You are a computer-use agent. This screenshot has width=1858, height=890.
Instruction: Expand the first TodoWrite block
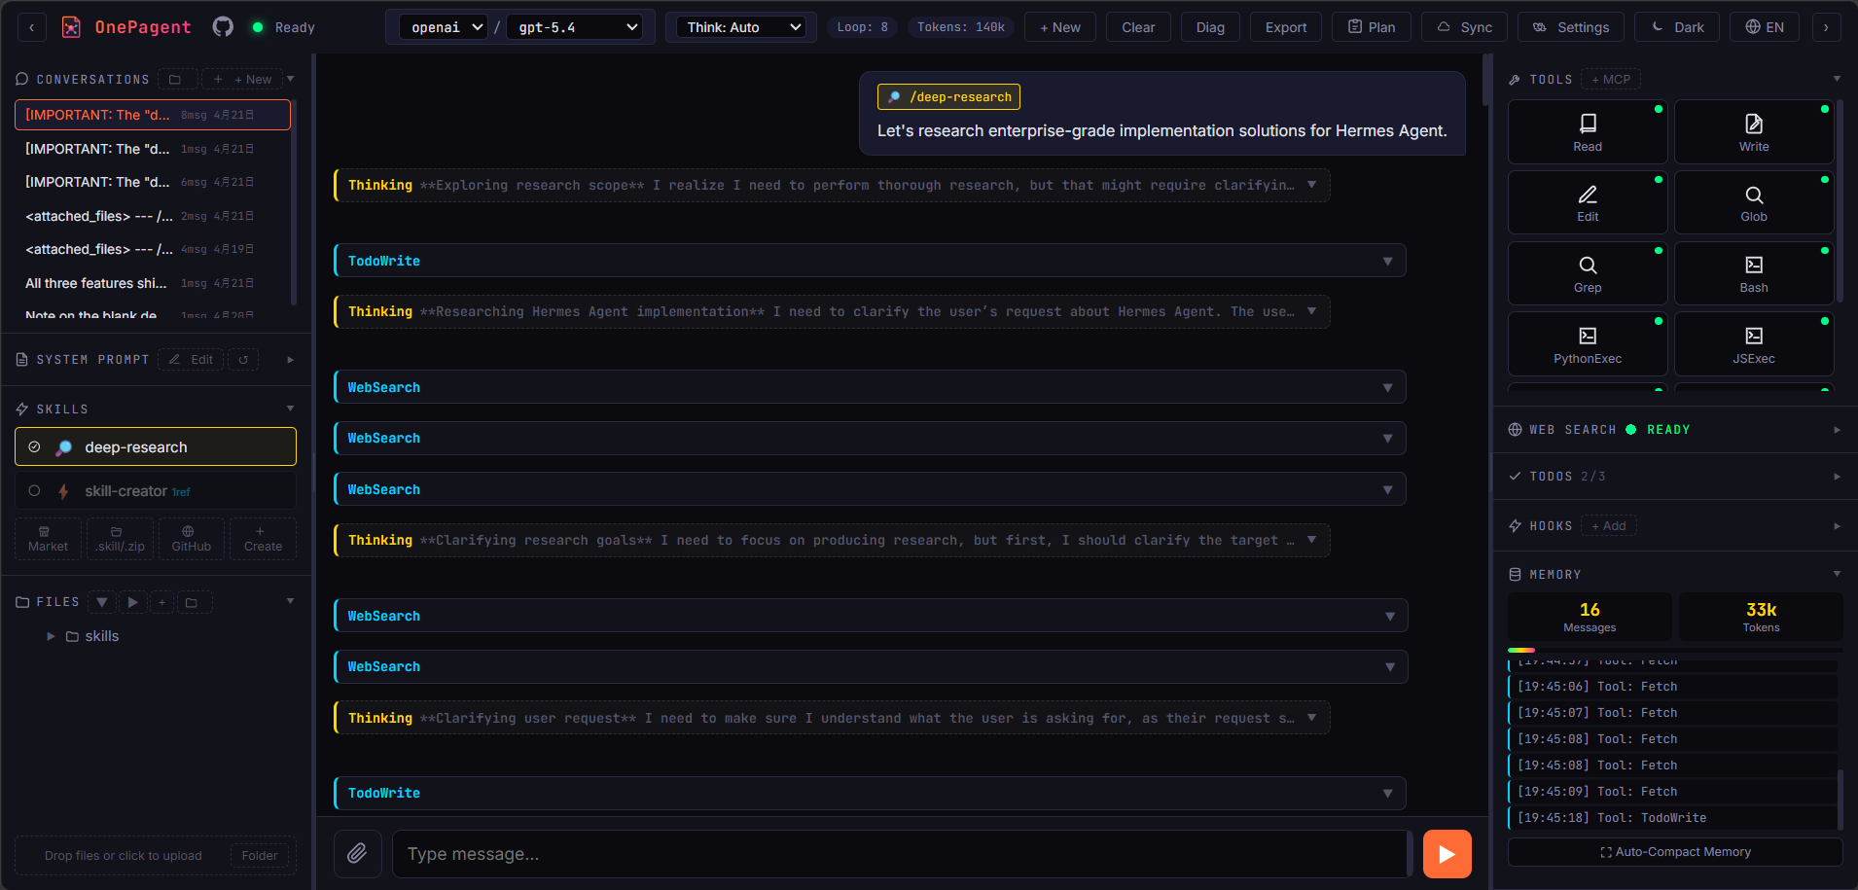[870, 261]
